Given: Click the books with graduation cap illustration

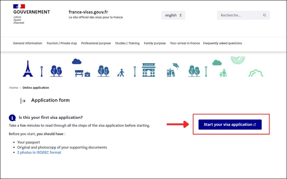Looking at the screenshot, I should (x=173, y=70).
